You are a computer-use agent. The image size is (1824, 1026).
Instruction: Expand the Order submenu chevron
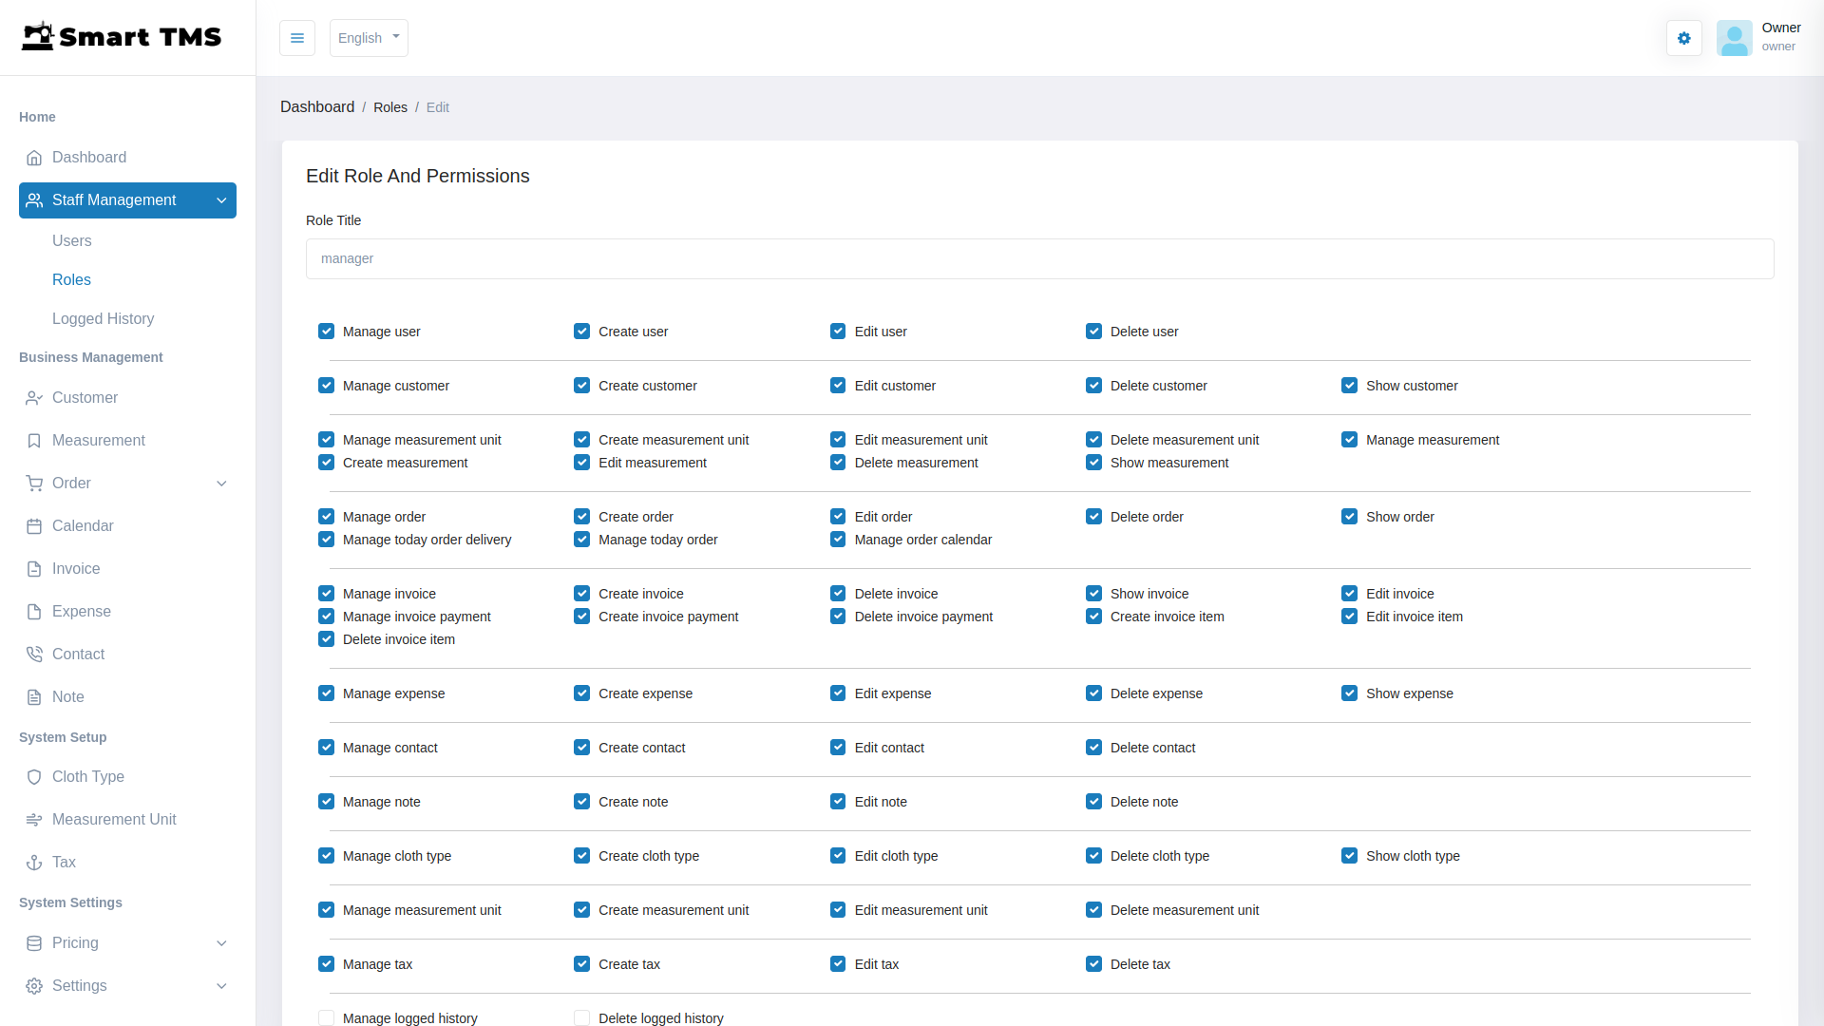pos(221,484)
